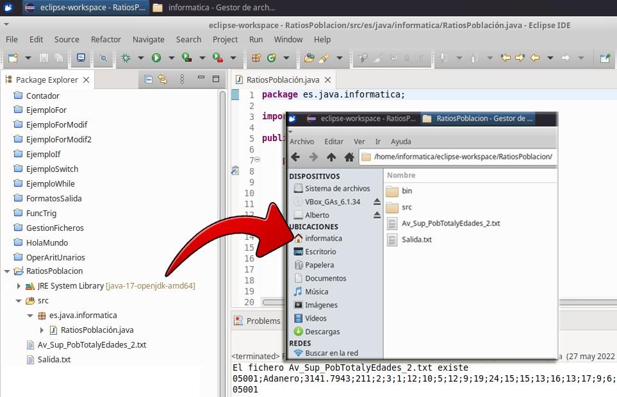Open Package Explorer view menu (three dots)
The image size is (617, 397).
point(182,80)
